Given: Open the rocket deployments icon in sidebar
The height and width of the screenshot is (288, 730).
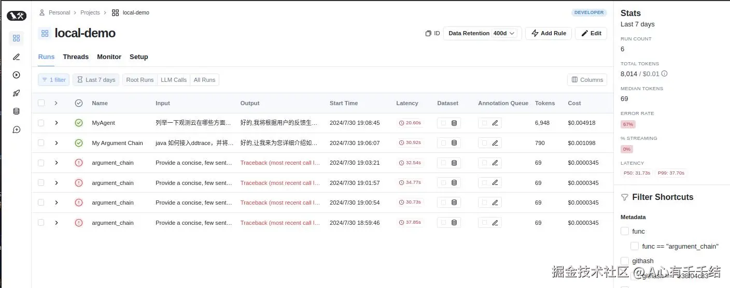Looking at the screenshot, I should pyautogui.click(x=17, y=93).
